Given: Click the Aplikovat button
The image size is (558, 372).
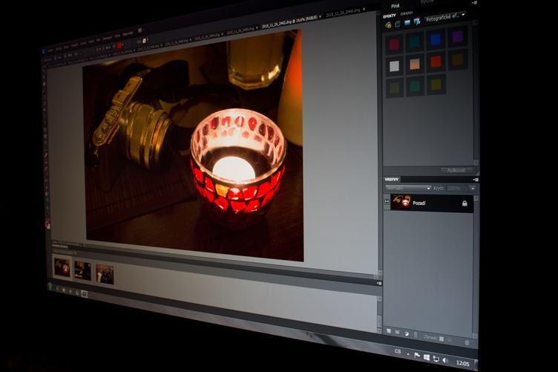Looking at the screenshot, I should pos(456,170).
